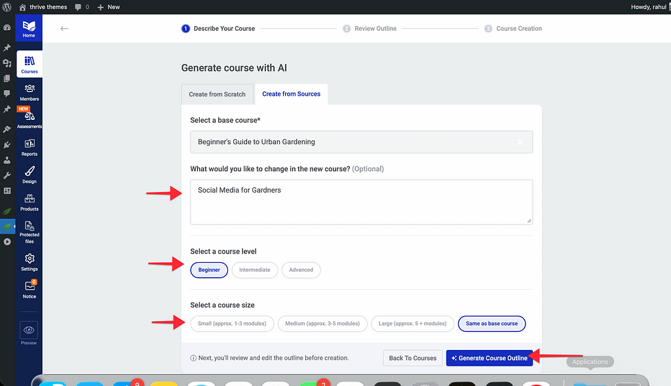Click the Back To Courses button
Viewport: 671px width, 386px height.
[x=412, y=358]
